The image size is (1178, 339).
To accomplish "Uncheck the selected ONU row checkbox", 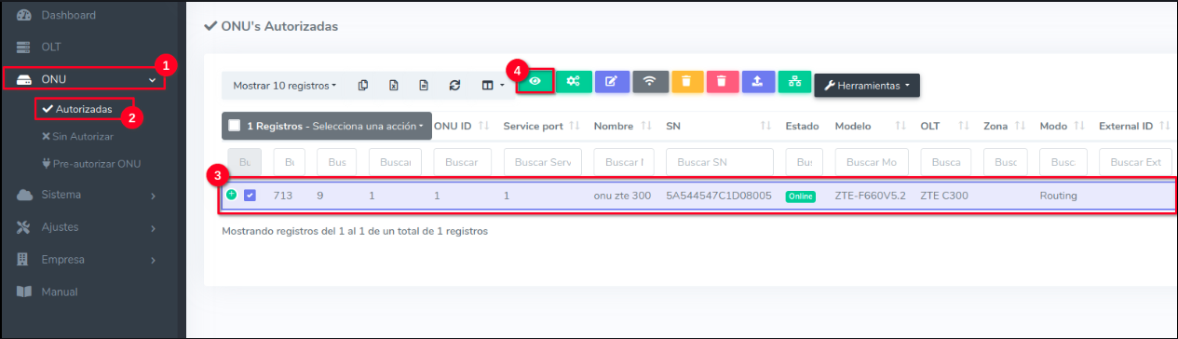I will 250,196.
